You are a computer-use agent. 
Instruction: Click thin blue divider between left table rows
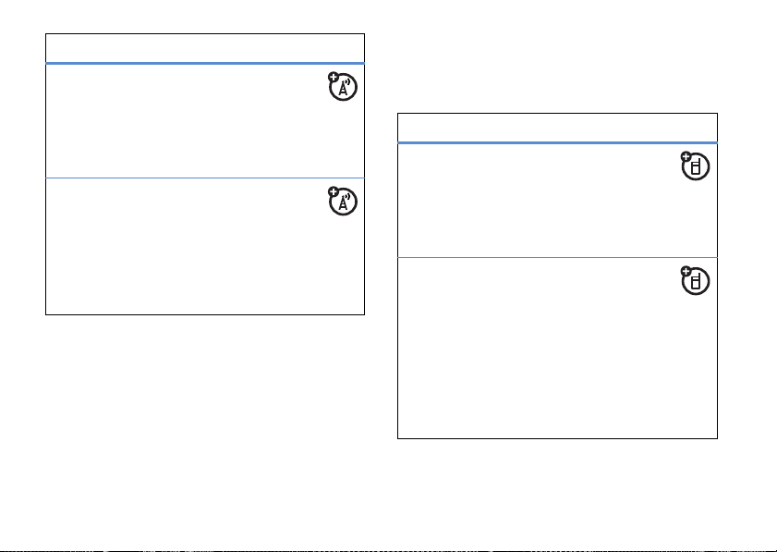(205, 178)
